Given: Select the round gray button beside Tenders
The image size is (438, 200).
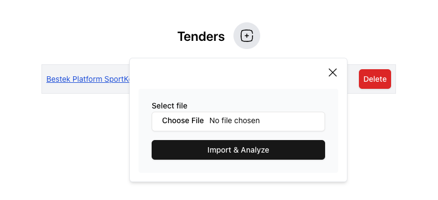Looking at the screenshot, I should click(247, 36).
